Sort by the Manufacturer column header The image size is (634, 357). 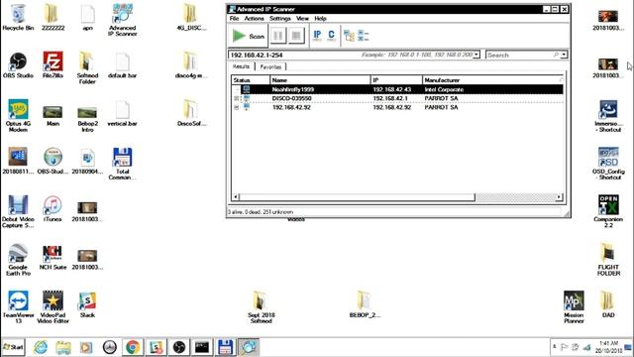(492, 80)
